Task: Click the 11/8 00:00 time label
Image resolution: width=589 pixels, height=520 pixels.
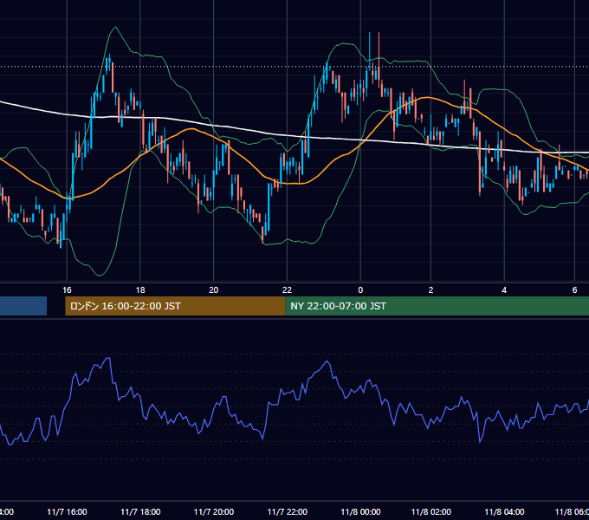Action: click(x=360, y=511)
